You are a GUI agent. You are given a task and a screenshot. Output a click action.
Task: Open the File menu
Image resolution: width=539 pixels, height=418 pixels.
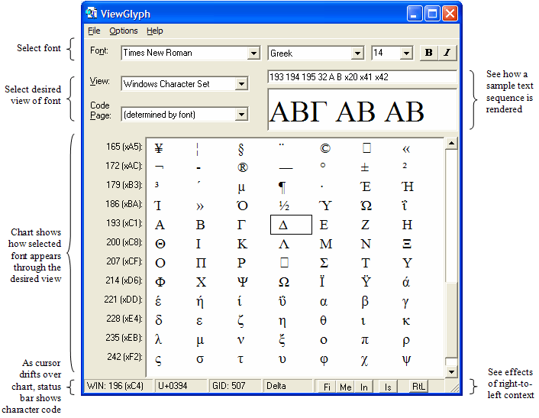click(94, 31)
